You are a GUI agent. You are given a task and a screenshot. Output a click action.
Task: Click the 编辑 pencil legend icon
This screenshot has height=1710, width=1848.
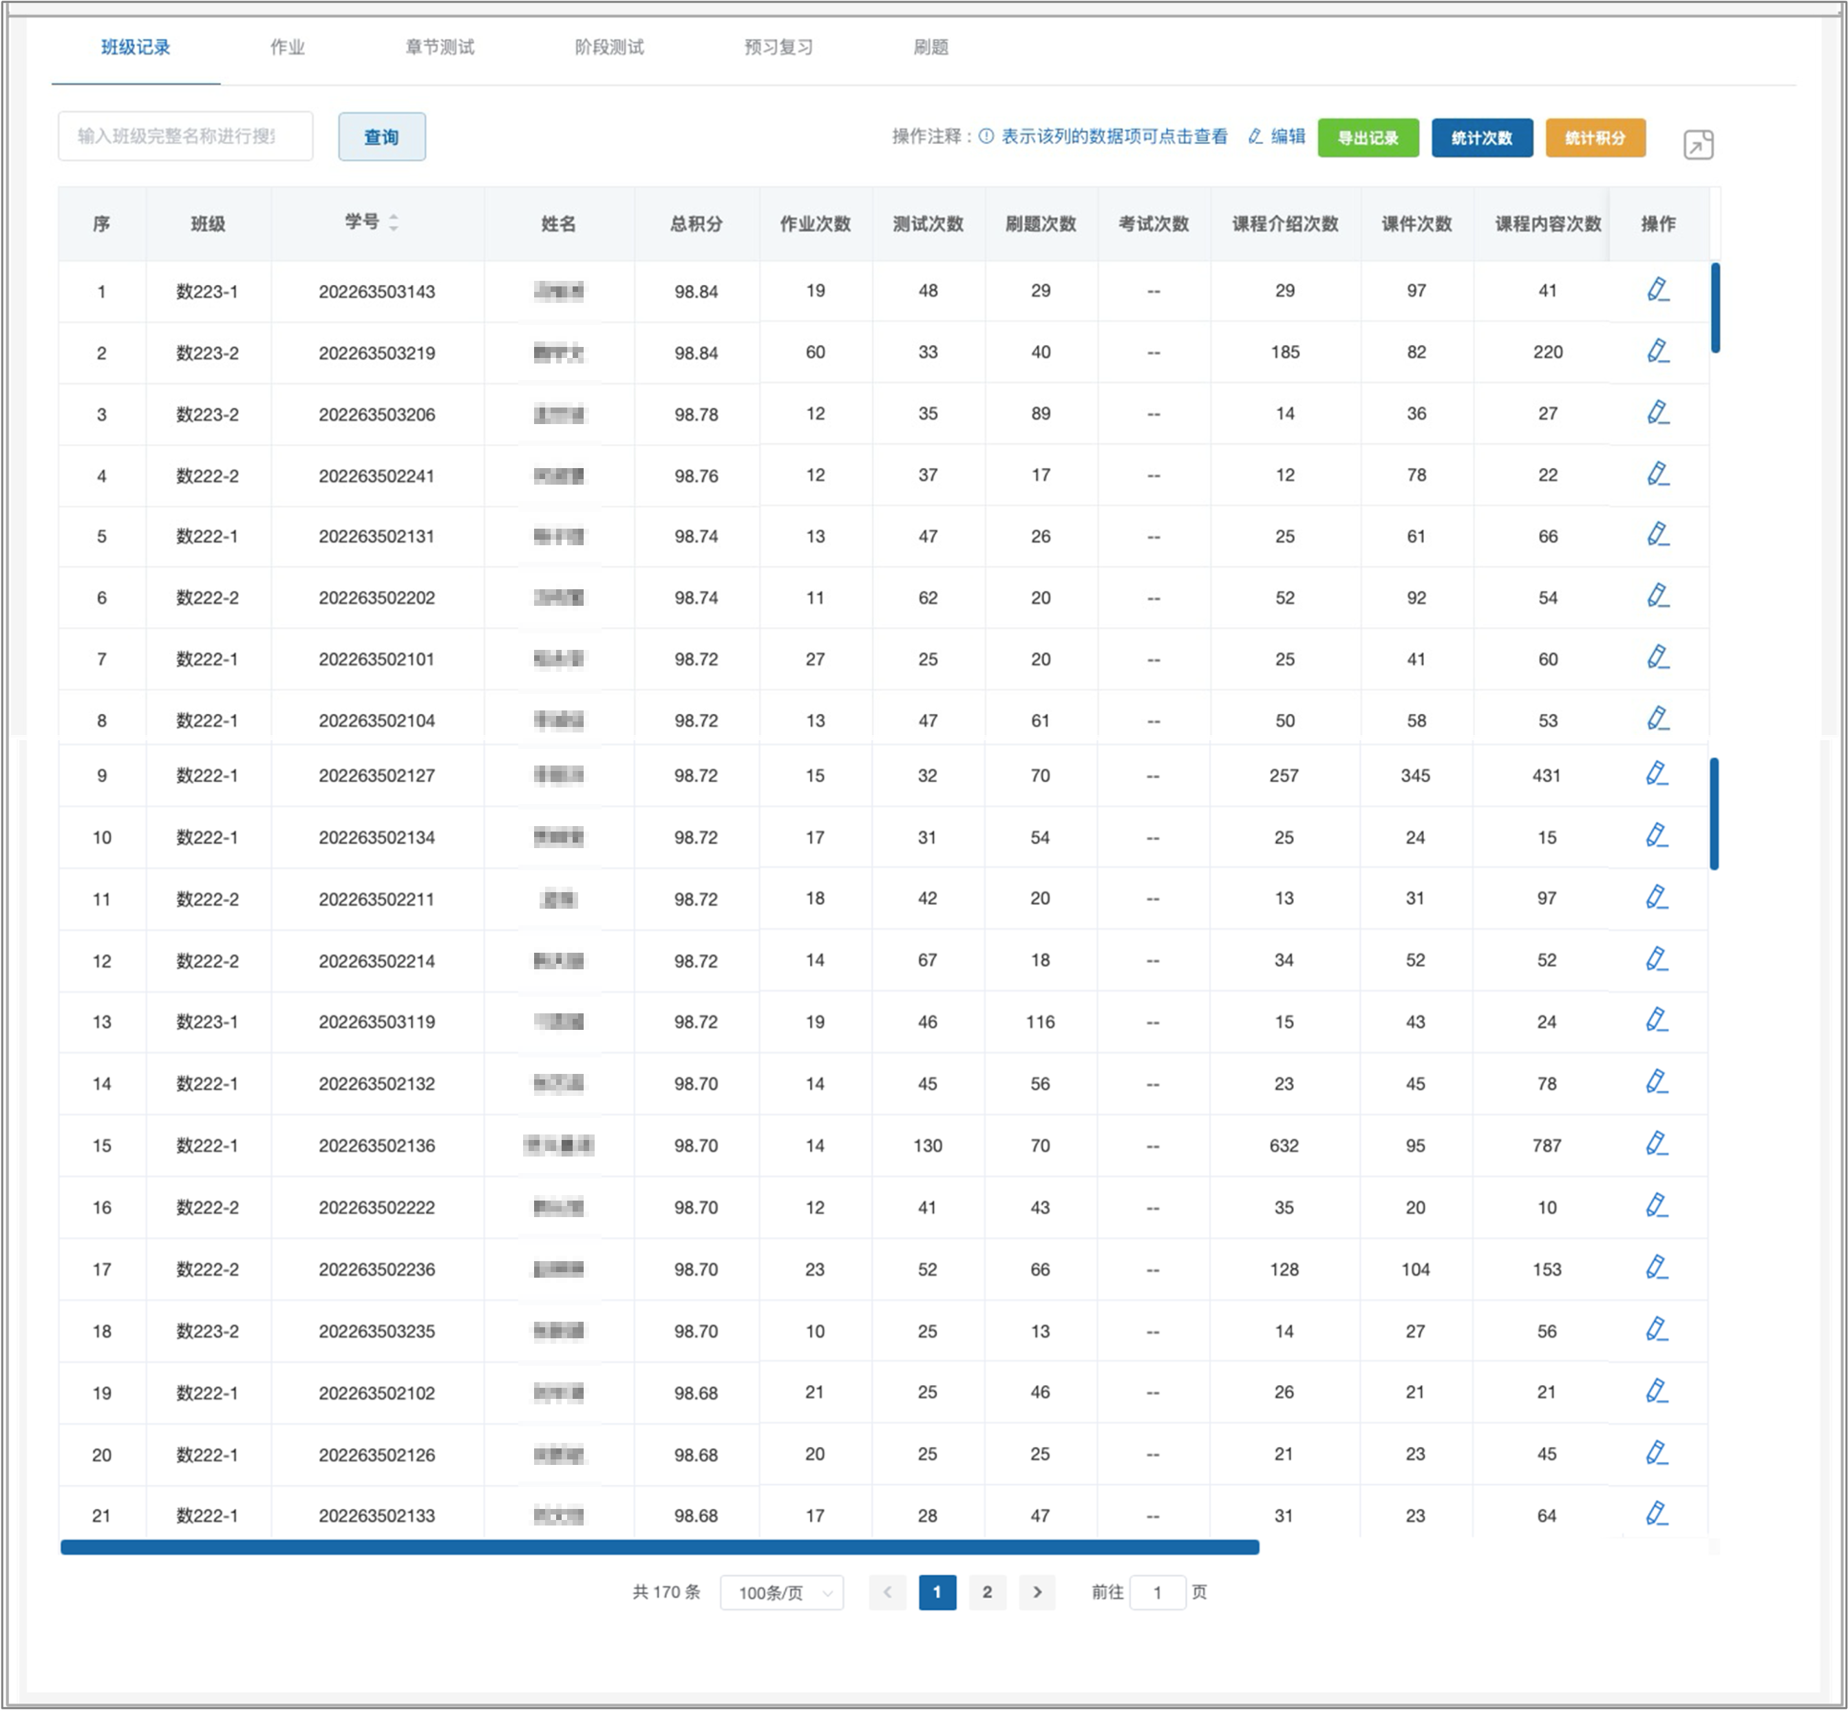1255,136
